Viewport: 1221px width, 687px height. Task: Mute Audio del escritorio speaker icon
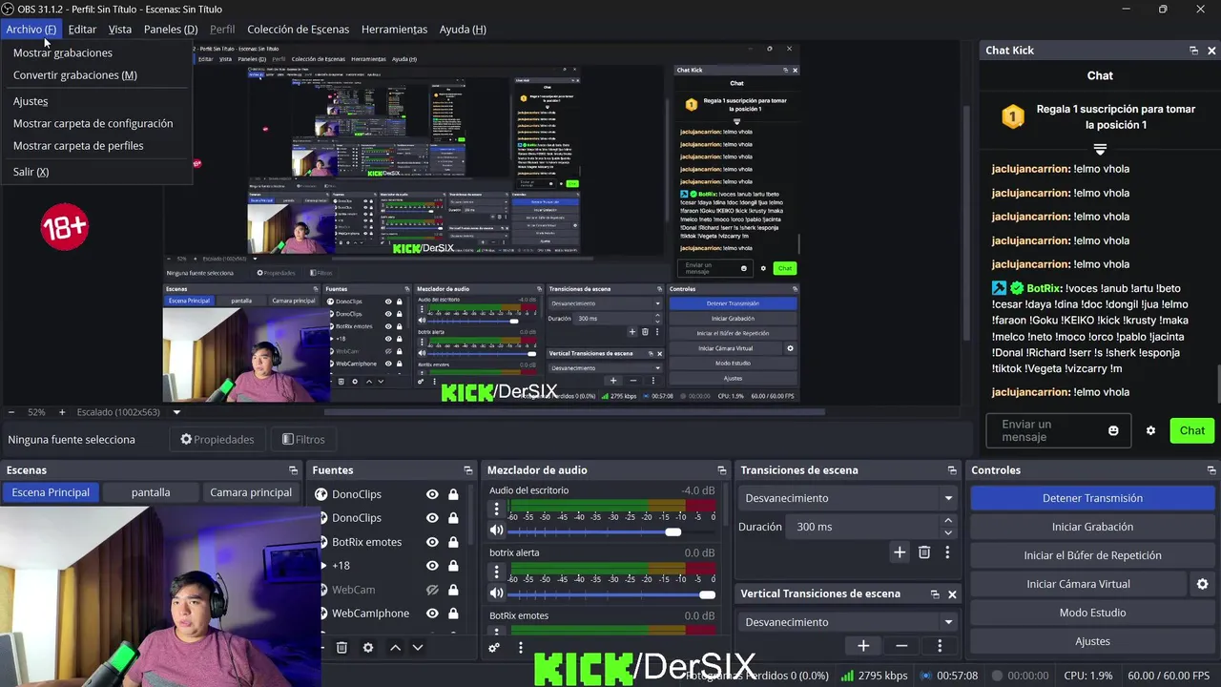coord(496,531)
